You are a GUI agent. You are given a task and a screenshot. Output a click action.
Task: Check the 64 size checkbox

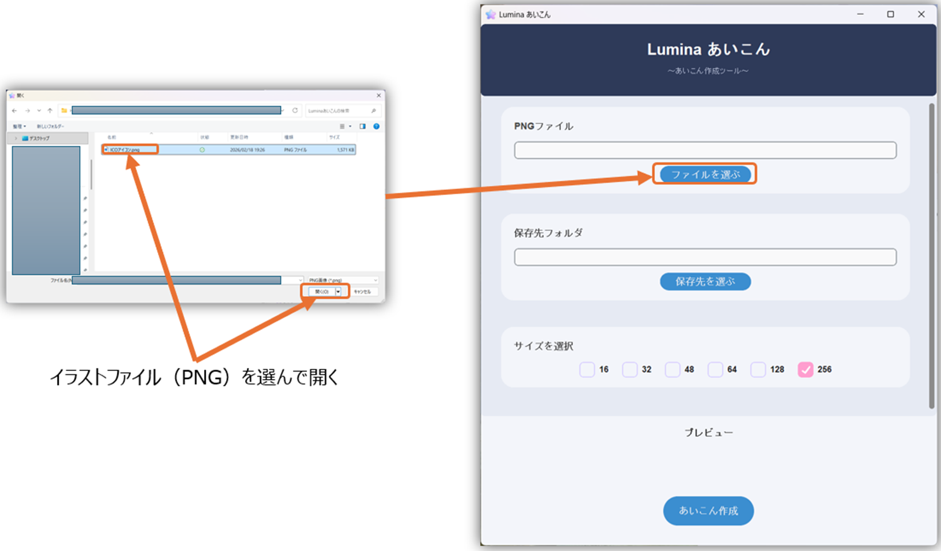click(715, 370)
